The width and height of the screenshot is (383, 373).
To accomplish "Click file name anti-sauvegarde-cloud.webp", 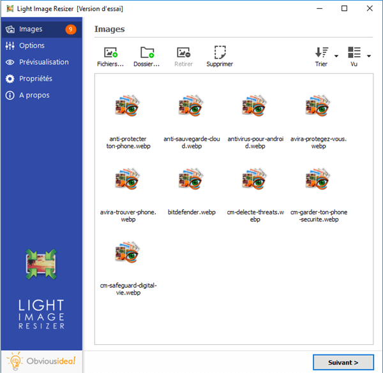I will [191, 142].
